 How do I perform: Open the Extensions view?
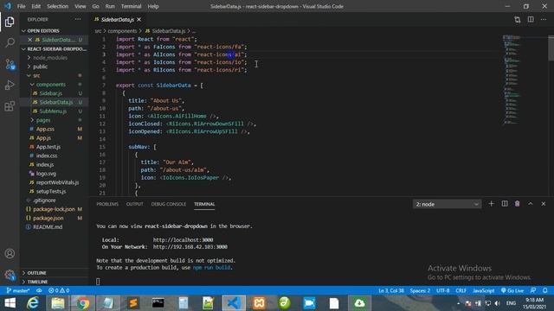pos(10,106)
